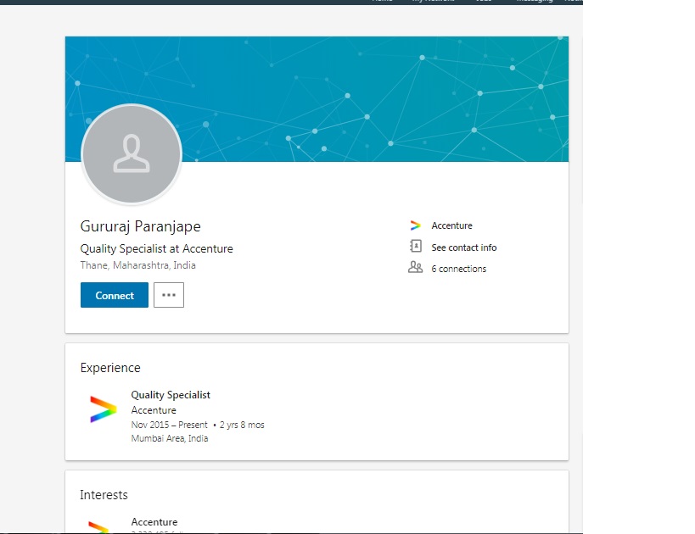Screen dimensions: 695x534
Task: Click the Accenture logo in Experience section
Action: click(103, 409)
